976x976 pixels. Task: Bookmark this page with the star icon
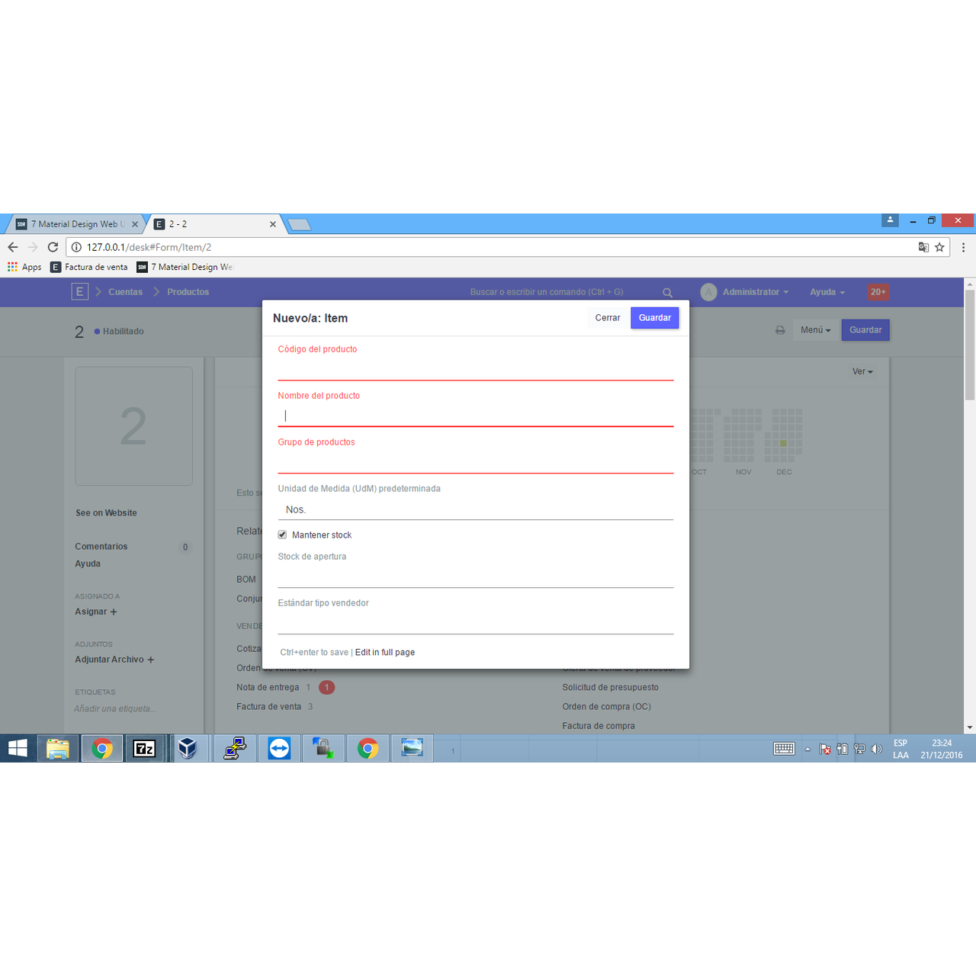tap(939, 247)
